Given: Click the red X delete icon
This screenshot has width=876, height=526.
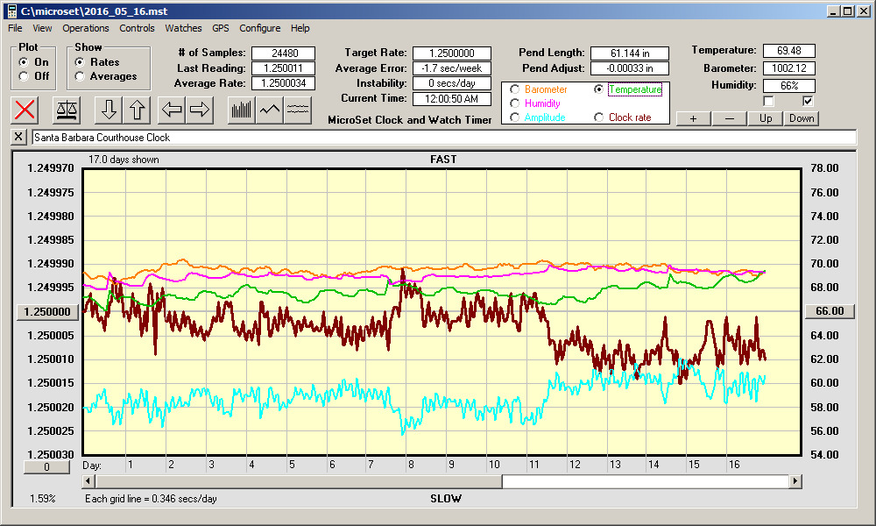Looking at the screenshot, I should point(25,110).
